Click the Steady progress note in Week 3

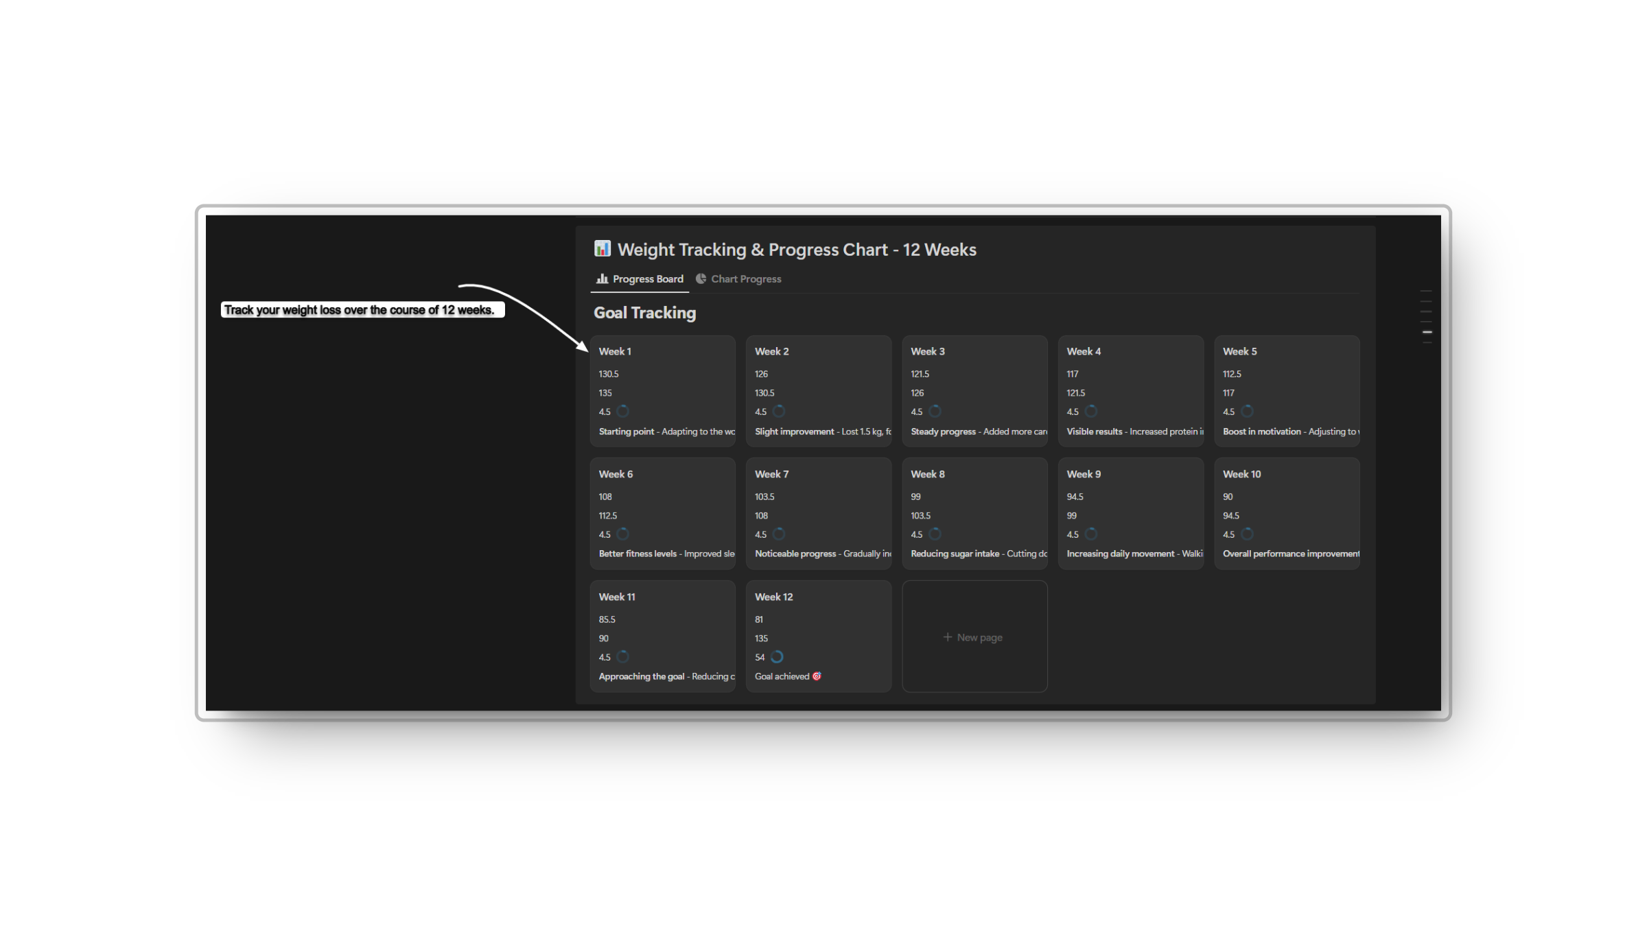click(979, 431)
